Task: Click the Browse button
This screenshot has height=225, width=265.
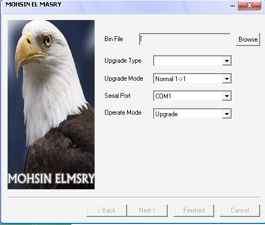Action: click(248, 39)
